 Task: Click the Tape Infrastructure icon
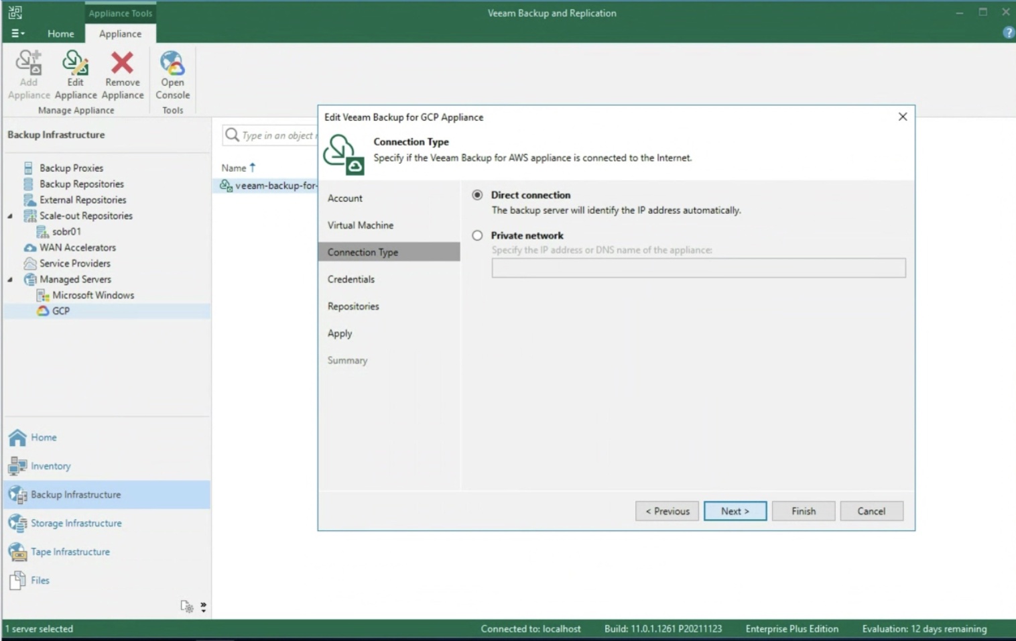[17, 552]
